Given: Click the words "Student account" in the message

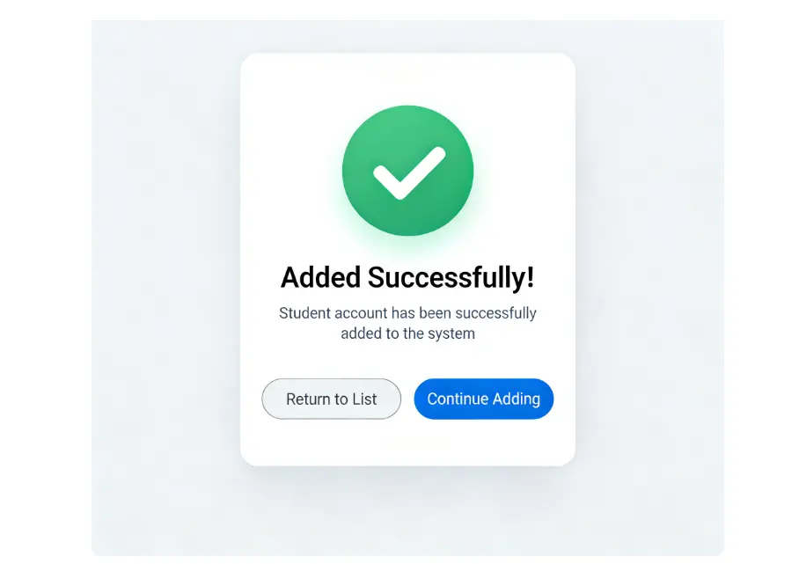Looking at the screenshot, I should pos(328,312).
